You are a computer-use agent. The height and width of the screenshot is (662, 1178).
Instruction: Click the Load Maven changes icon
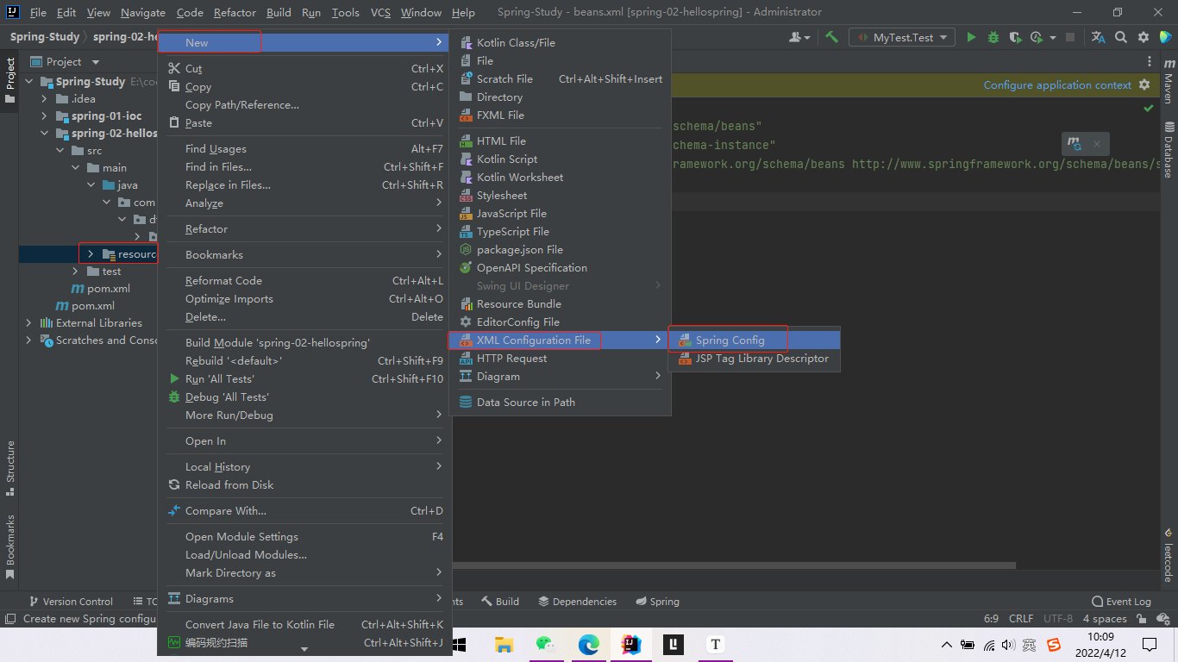click(x=1075, y=144)
